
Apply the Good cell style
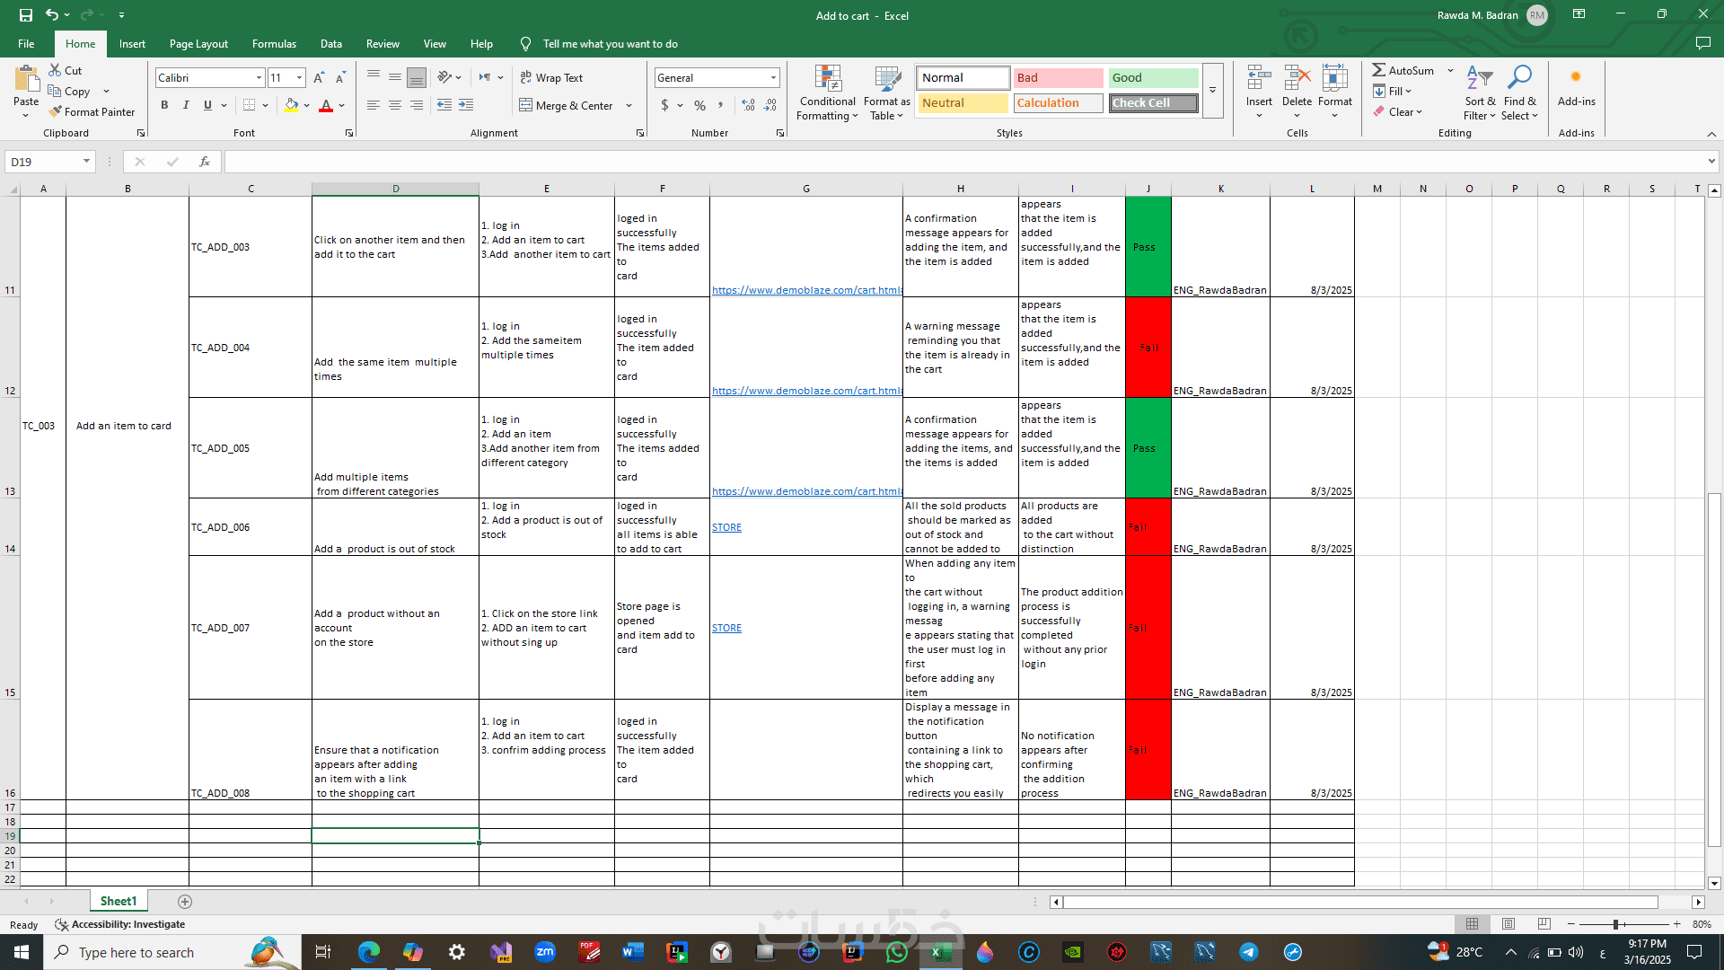(x=1152, y=78)
